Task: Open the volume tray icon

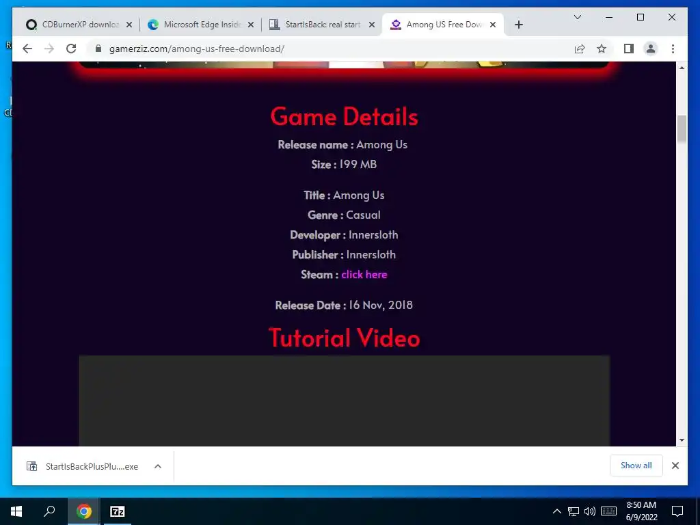Action: coord(590,511)
